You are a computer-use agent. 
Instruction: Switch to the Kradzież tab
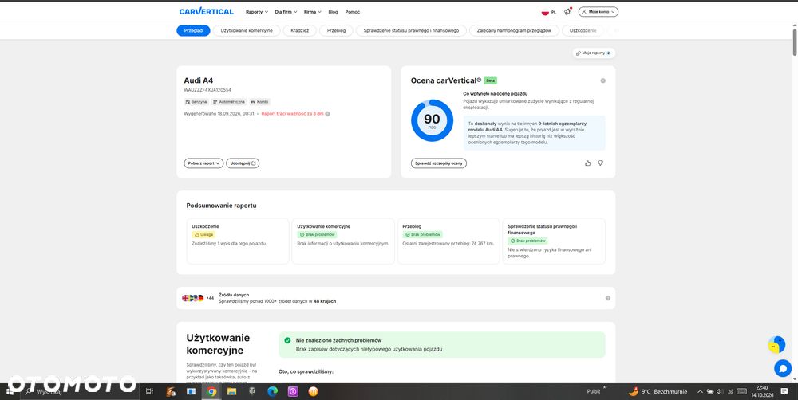pyautogui.click(x=300, y=30)
